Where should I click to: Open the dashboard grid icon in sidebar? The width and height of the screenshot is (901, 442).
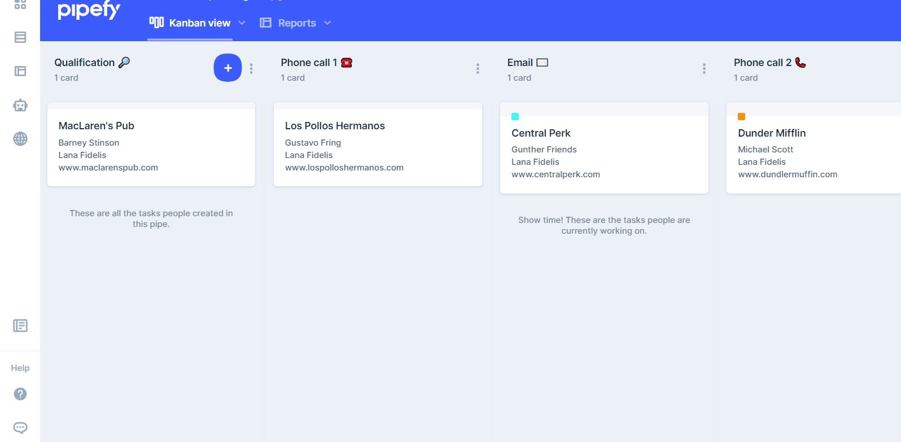(20, 4)
